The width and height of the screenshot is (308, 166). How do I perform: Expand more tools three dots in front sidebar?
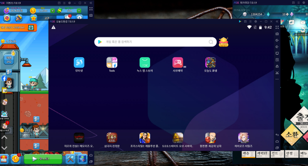277,79
